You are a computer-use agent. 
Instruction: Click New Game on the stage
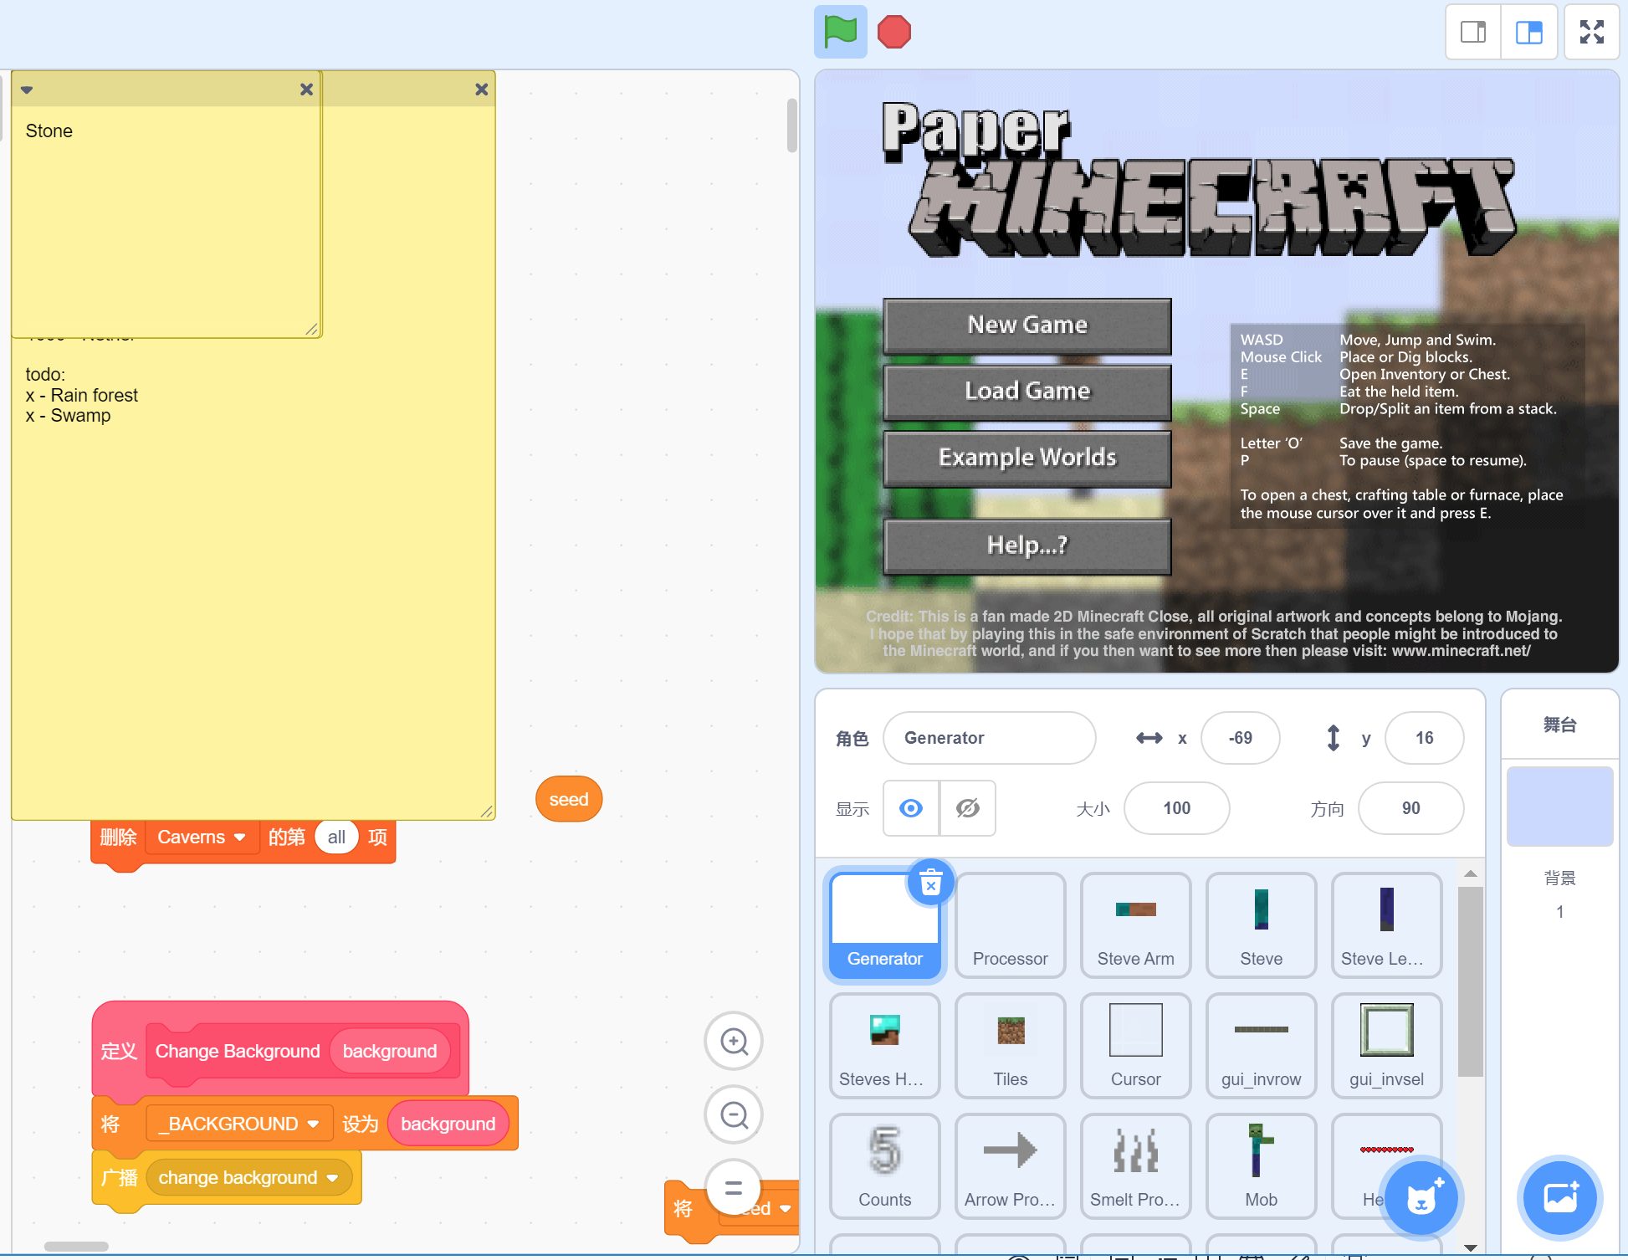[x=1027, y=325]
